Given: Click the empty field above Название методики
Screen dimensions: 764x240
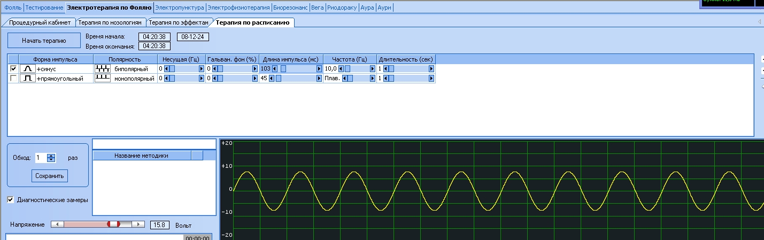Looking at the screenshot, I should click(154, 144).
